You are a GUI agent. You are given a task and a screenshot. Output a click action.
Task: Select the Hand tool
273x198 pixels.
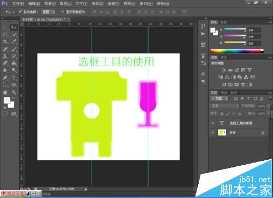[x=5, y=92]
